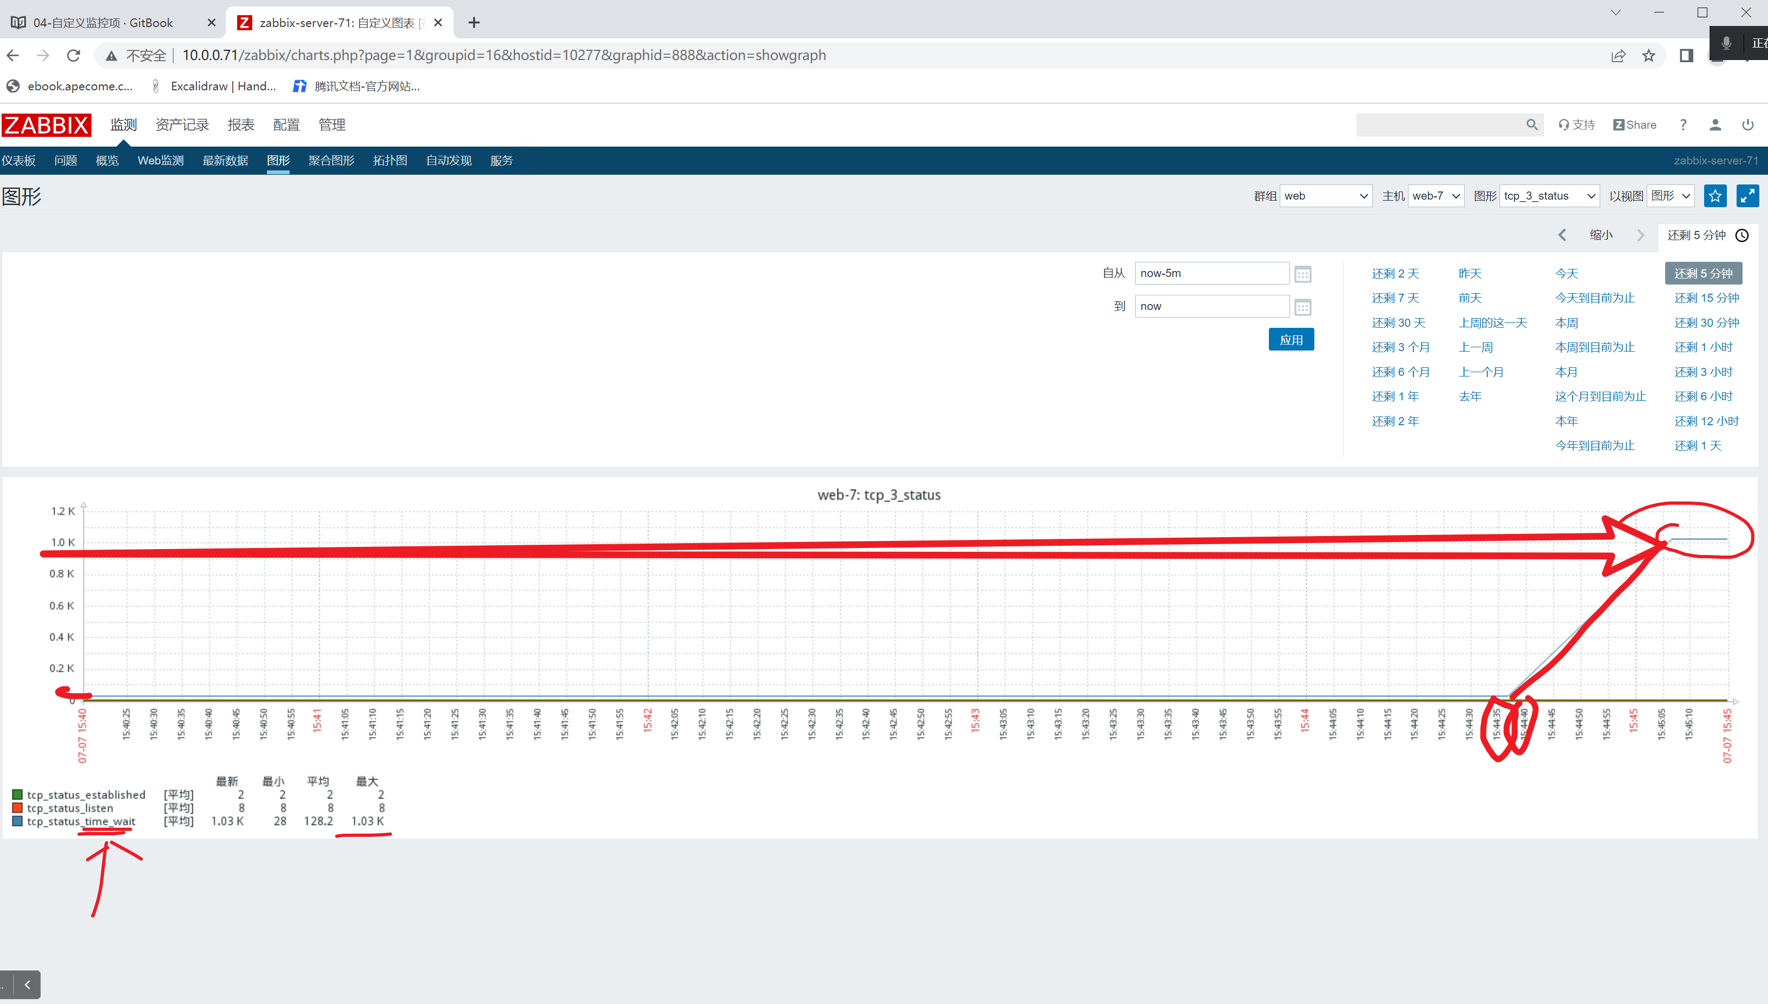Open the 图形 tcp_3_status dropdown

1549,196
